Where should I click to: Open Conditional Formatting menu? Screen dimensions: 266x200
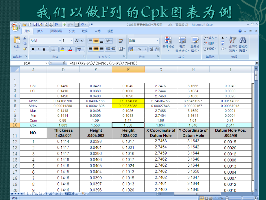coord(168,44)
